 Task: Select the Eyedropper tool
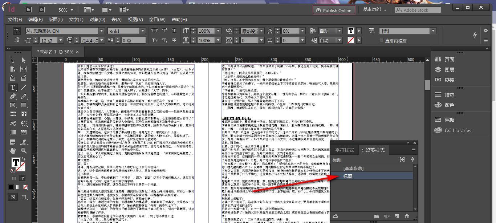pos(24,142)
